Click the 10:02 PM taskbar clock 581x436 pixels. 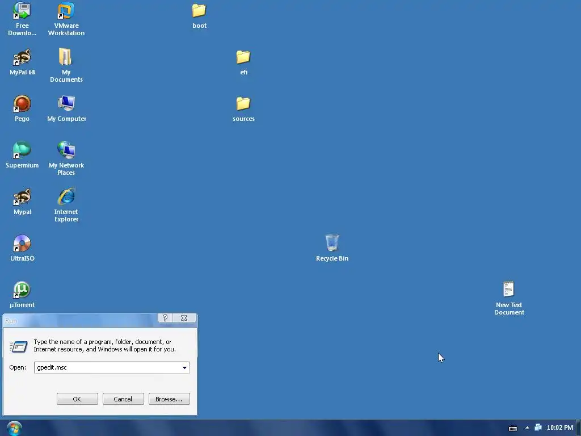click(x=559, y=427)
